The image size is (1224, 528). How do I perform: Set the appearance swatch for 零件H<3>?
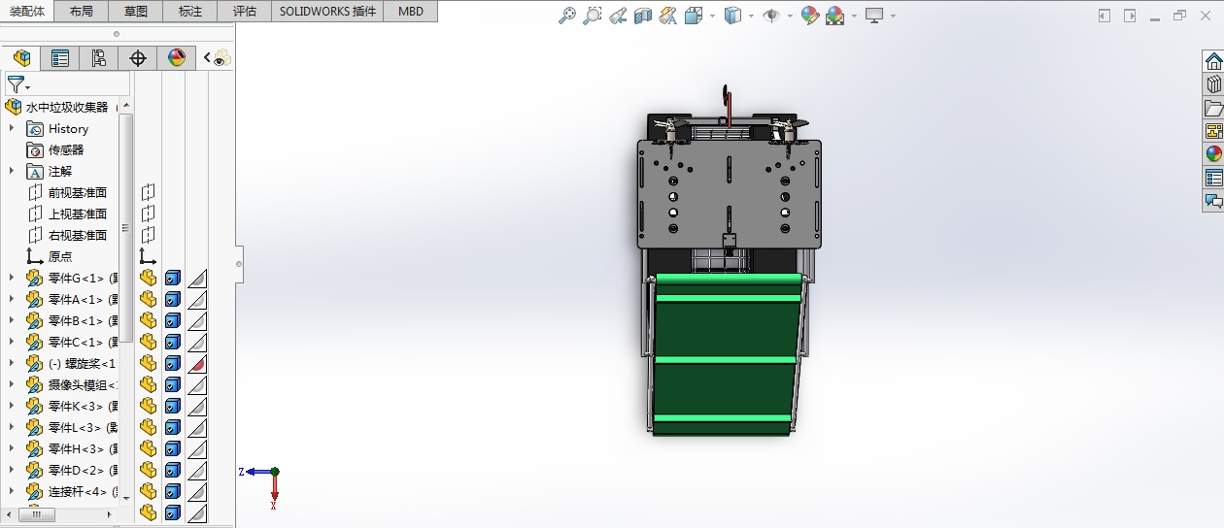point(197,448)
